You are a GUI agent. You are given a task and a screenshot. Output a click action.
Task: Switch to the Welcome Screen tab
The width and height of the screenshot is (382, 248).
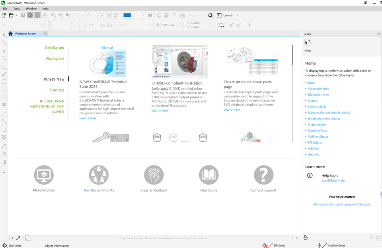pos(25,34)
